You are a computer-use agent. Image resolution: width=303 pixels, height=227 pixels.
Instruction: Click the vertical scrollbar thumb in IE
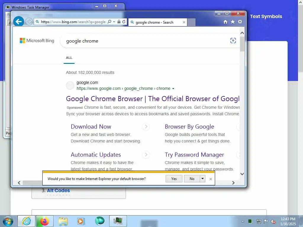point(242,44)
